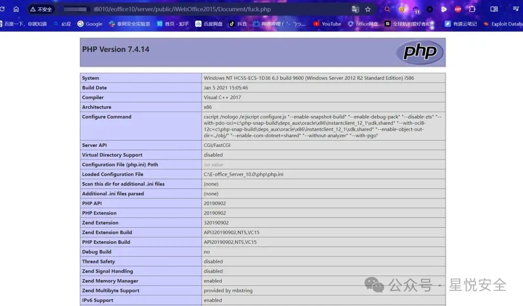
Task: Click the 'PHP Extension' row label
Action: [x=100, y=213]
